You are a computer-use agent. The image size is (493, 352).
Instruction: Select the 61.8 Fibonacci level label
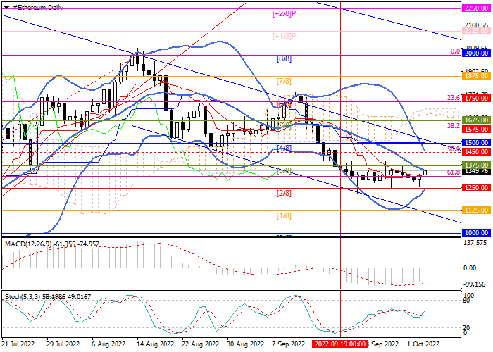tap(454, 172)
